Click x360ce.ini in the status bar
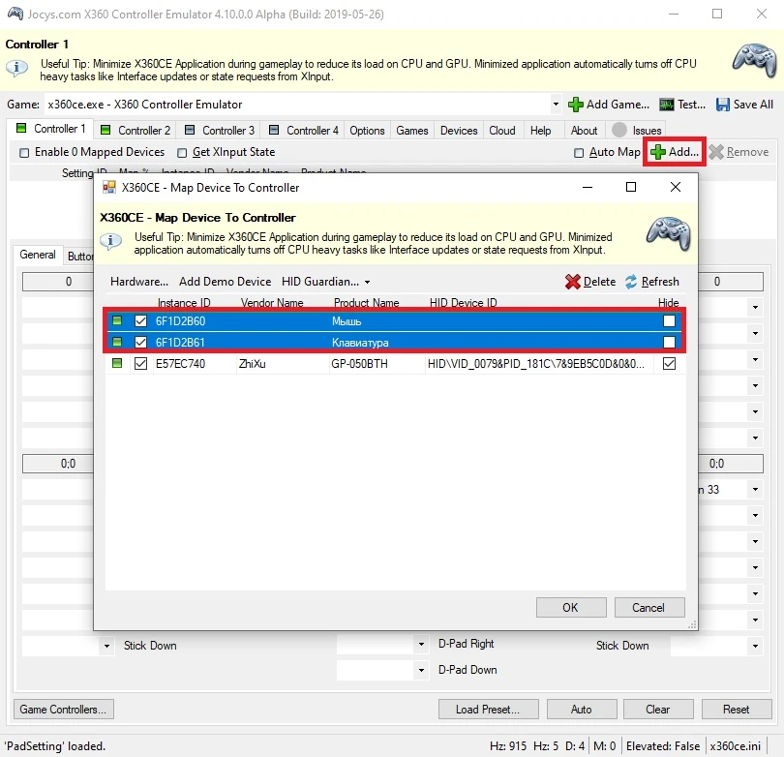 click(735, 746)
